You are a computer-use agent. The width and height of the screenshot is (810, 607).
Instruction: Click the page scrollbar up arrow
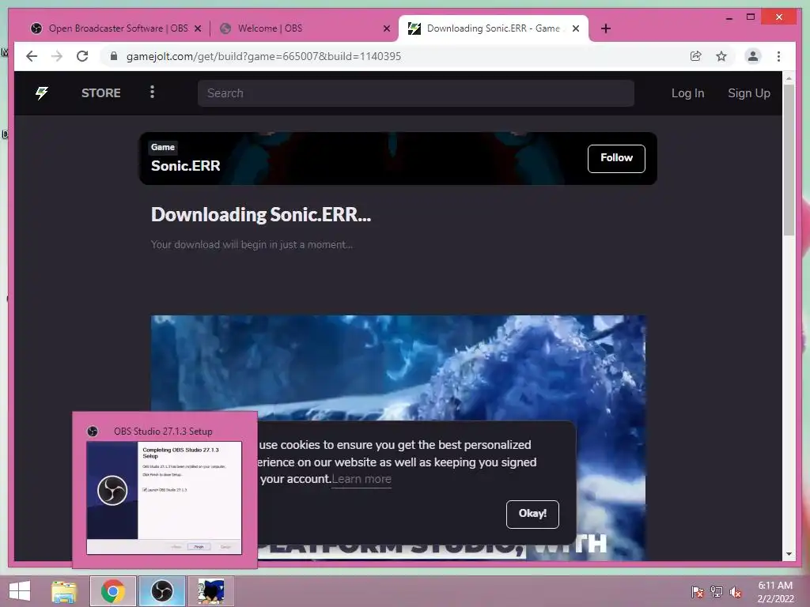(x=789, y=78)
